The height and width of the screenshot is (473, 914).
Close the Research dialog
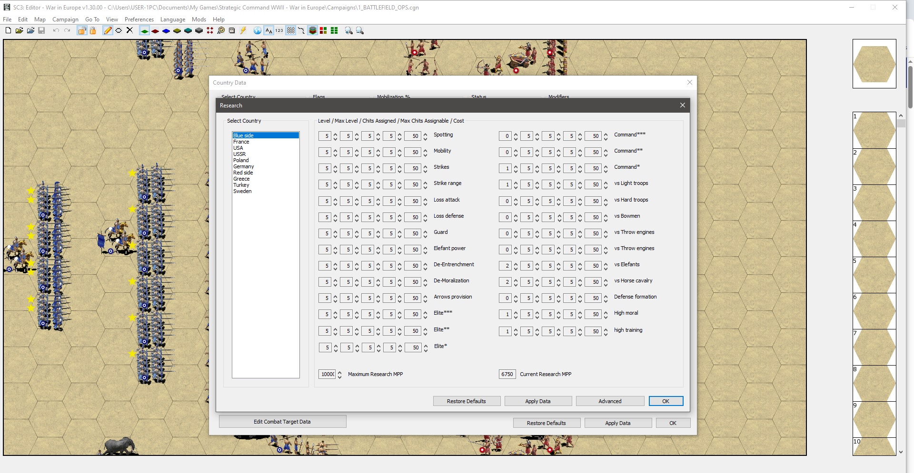point(683,105)
